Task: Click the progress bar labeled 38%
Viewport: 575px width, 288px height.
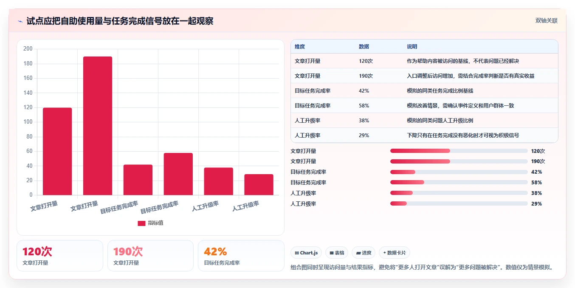Action: (x=459, y=193)
